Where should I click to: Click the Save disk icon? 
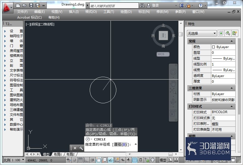(31, 5)
